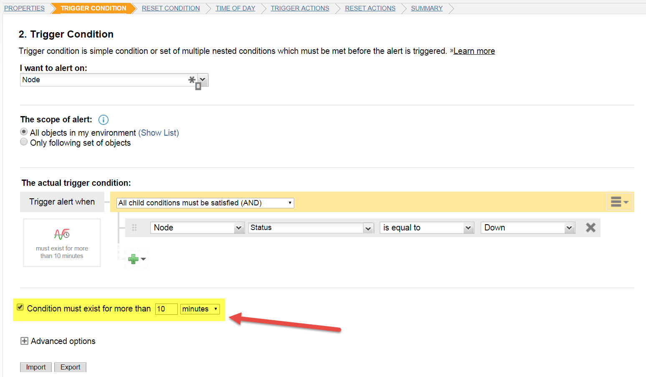Click the Import button
Image resolution: width=646 pixels, height=377 pixels.
(36, 367)
